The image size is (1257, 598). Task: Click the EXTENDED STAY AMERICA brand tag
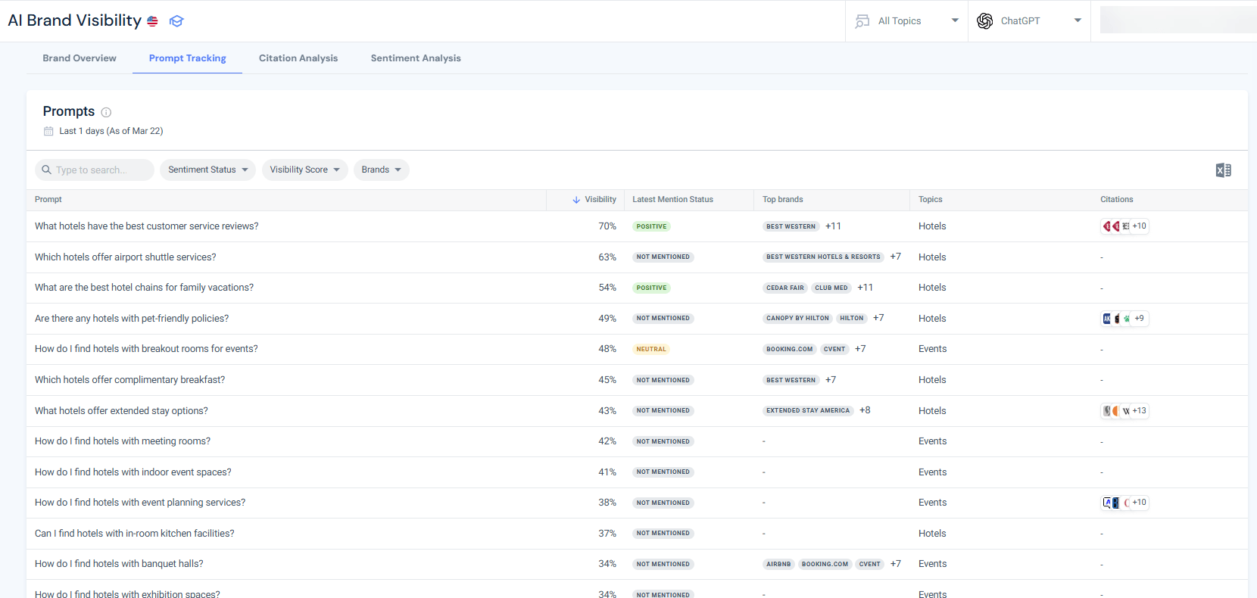click(808, 411)
